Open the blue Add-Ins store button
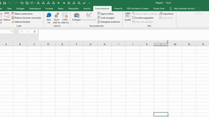209x117 pixels. [49, 18]
